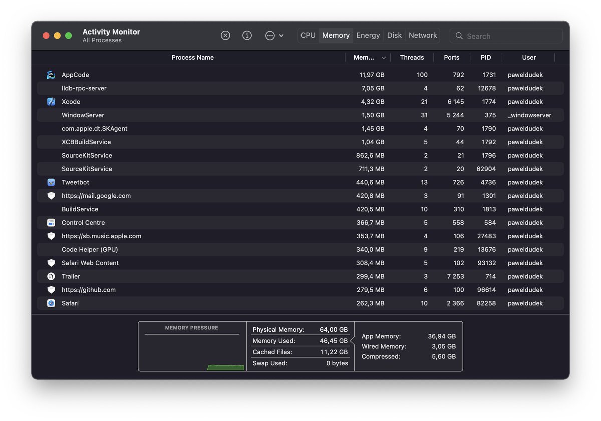Viewport: 601px width, 421px height.
Task: Click AppCode memory value 11,97 GB
Action: (x=372, y=75)
